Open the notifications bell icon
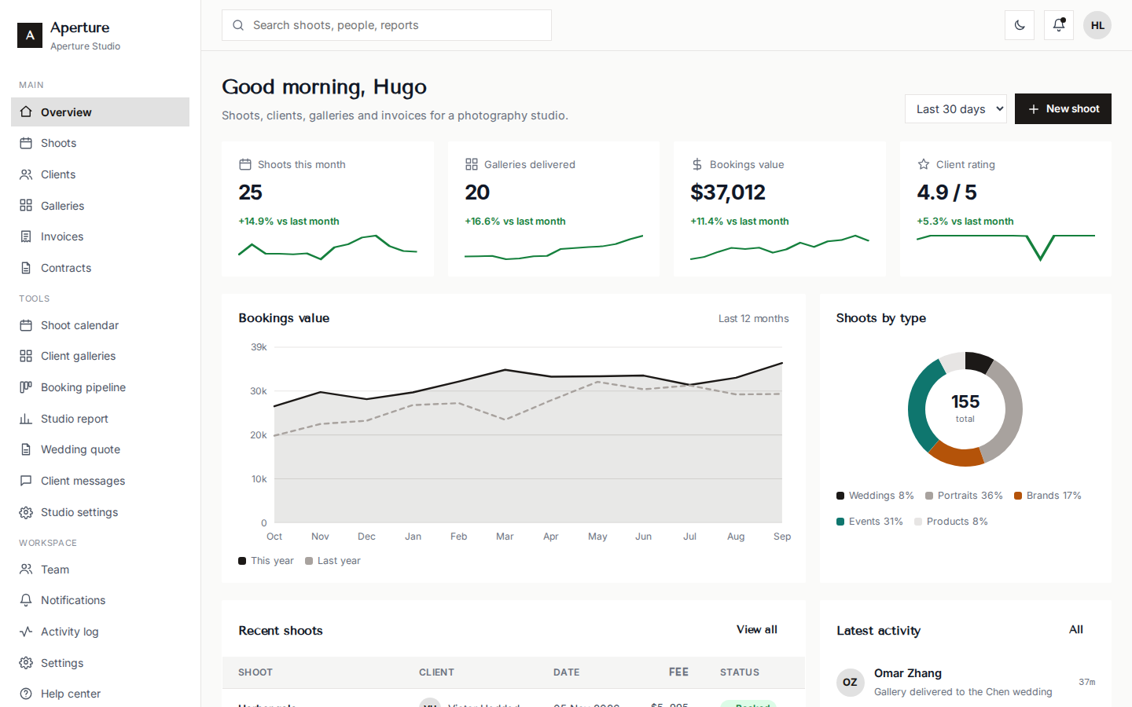The width and height of the screenshot is (1132, 707). [x=1059, y=25]
